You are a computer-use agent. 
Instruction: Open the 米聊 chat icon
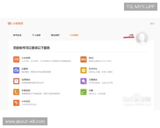coord(83,92)
